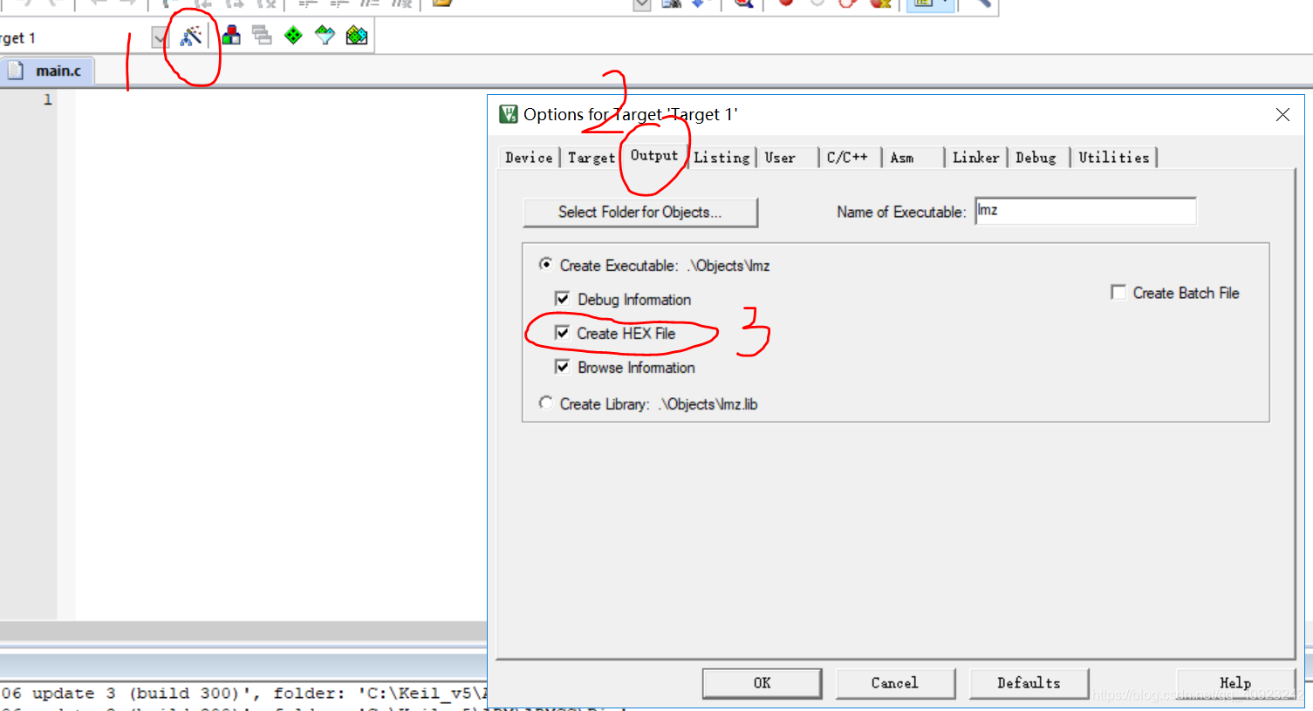Switch to the Listing tab
This screenshot has width=1313, height=711.
[722, 158]
